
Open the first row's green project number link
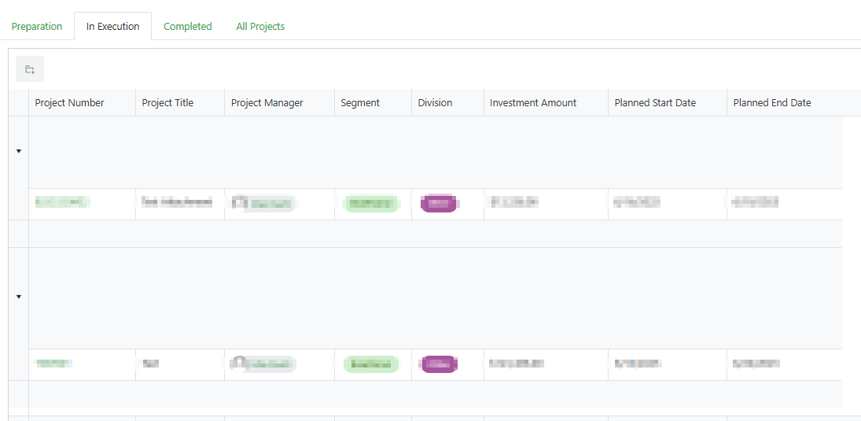(x=61, y=203)
